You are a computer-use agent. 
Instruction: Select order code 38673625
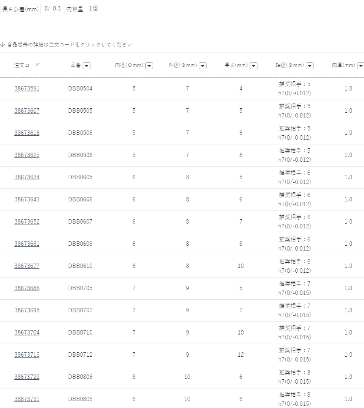click(x=27, y=155)
